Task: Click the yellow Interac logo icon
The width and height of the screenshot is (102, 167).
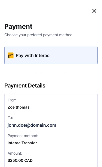Action: (11, 55)
